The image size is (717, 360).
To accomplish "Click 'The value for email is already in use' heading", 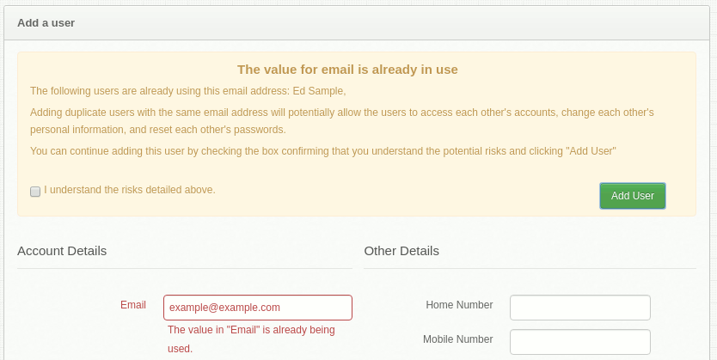I will pos(347,70).
